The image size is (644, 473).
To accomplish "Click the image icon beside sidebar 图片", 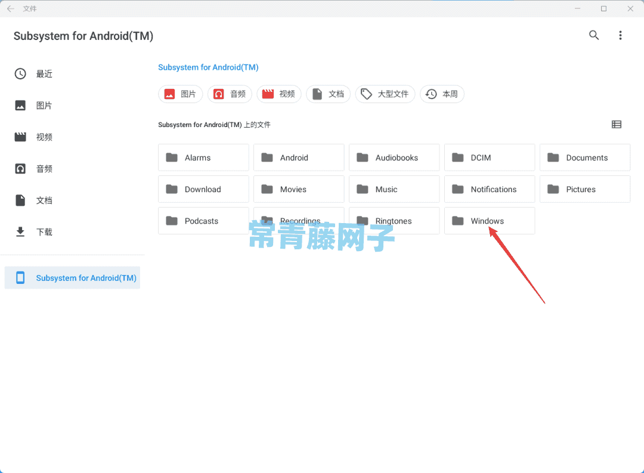I will coord(20,106).
